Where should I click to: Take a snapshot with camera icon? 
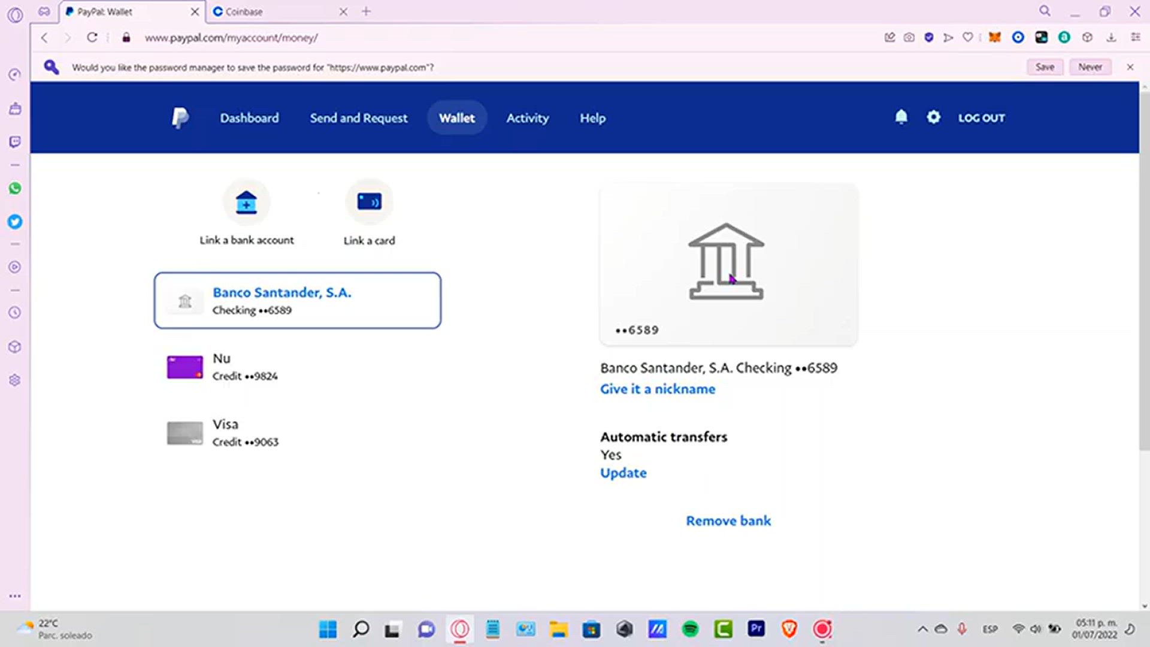[x=909, y=37]
